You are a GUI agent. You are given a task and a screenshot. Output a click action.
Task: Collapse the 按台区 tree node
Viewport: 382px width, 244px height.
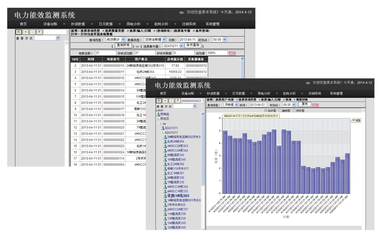tap(158, 119)
